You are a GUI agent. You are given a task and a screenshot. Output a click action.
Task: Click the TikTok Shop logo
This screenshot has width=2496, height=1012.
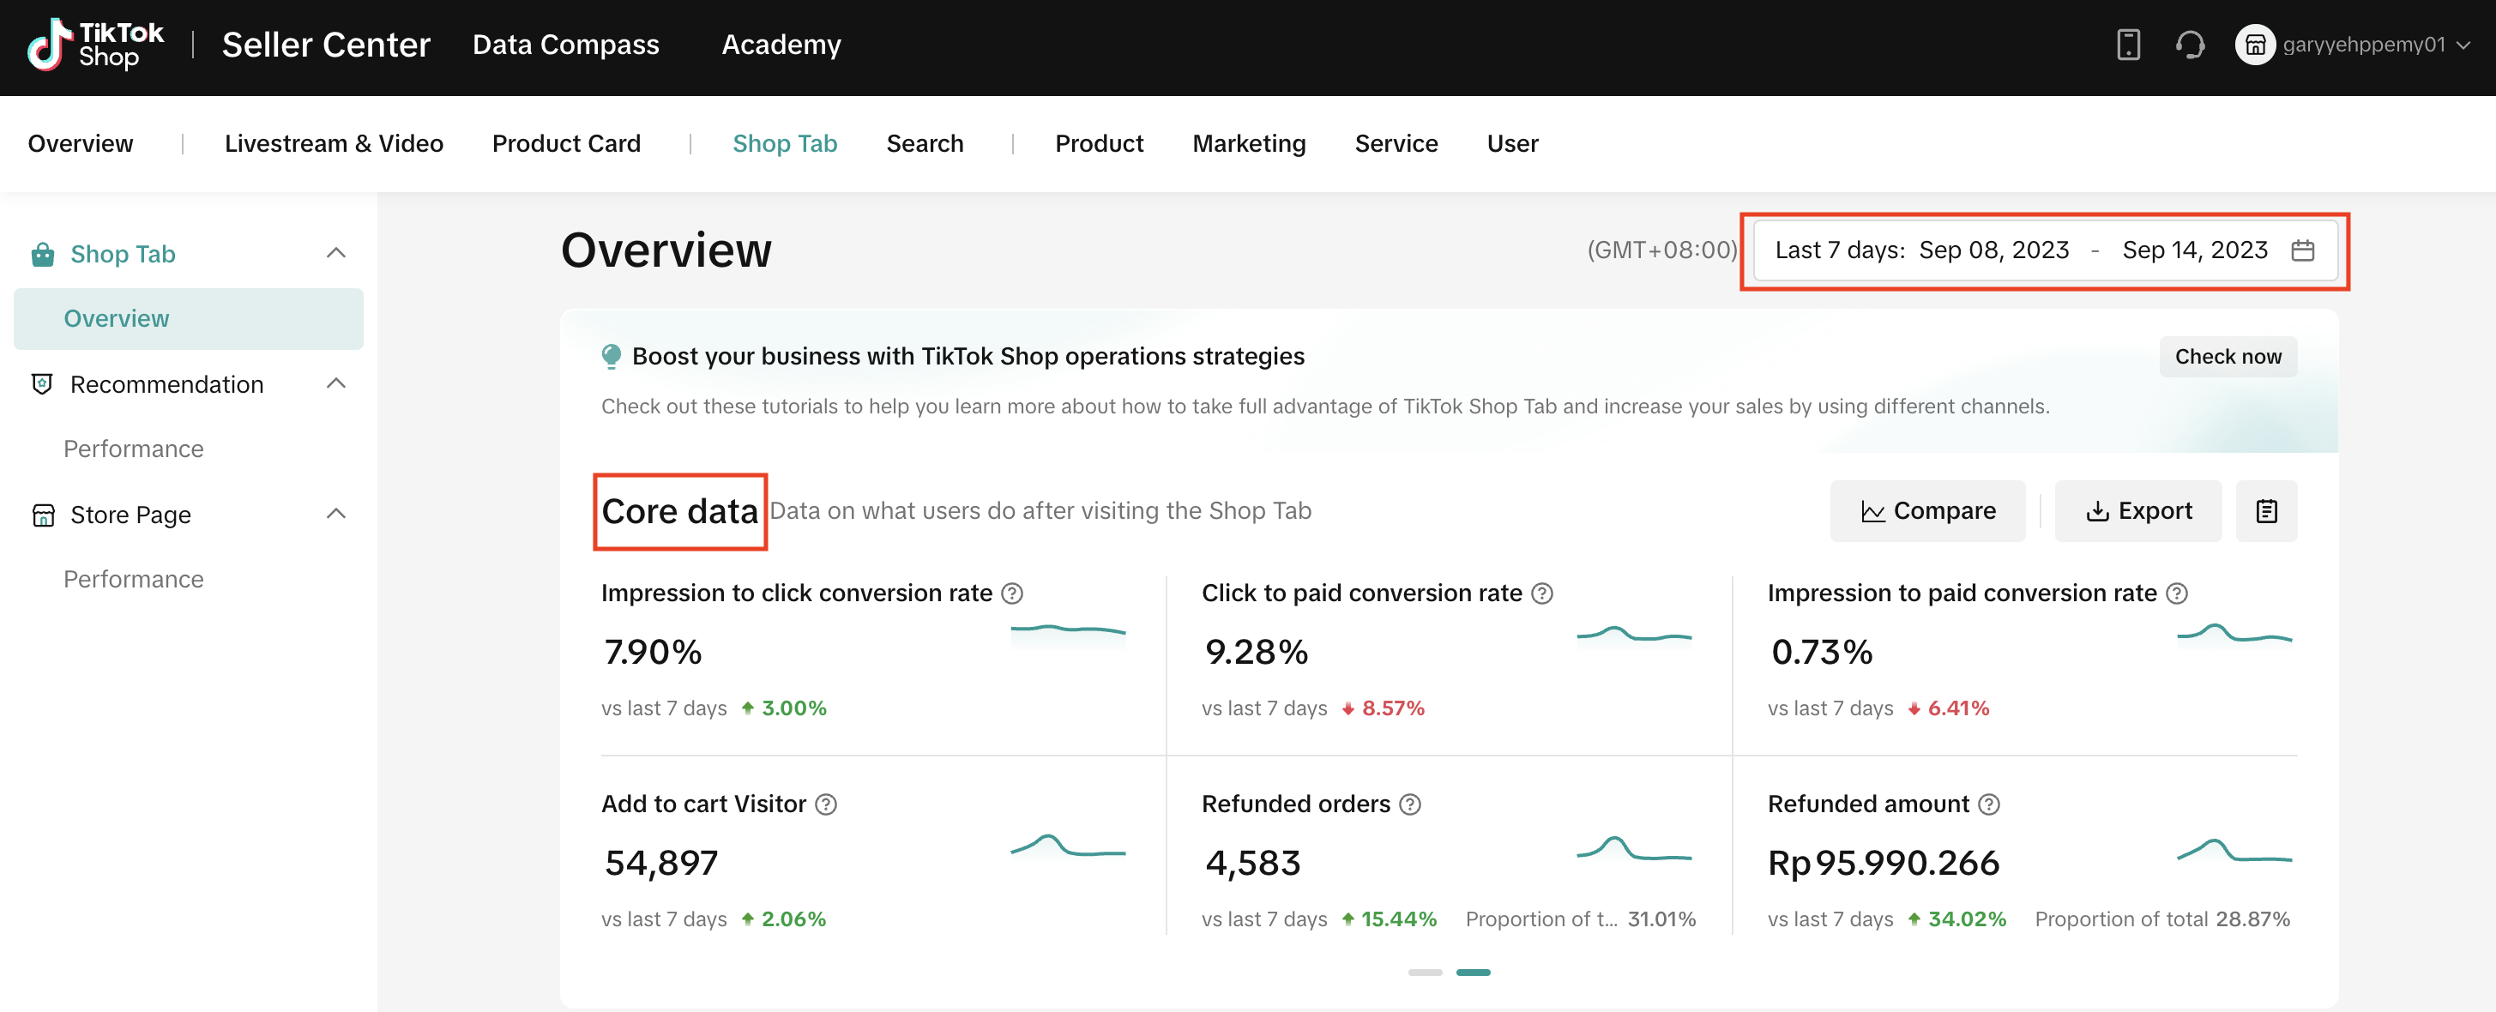95,45
